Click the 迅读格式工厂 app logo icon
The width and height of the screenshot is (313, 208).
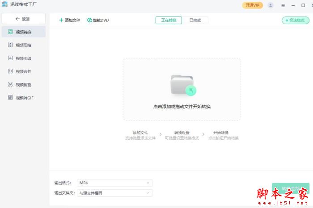[x=4, y=4]
